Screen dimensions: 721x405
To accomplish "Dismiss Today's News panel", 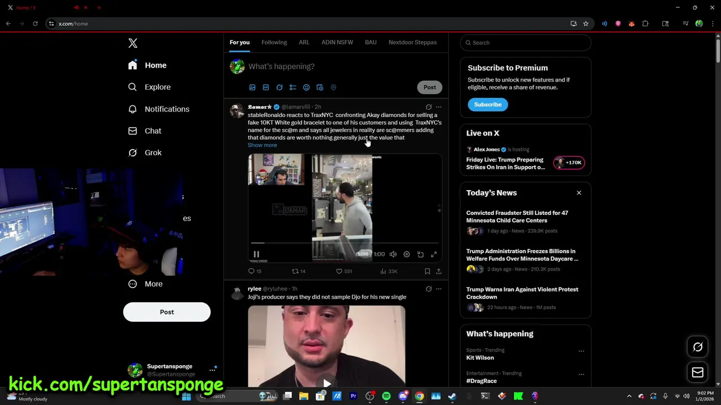I will [578, 193].
